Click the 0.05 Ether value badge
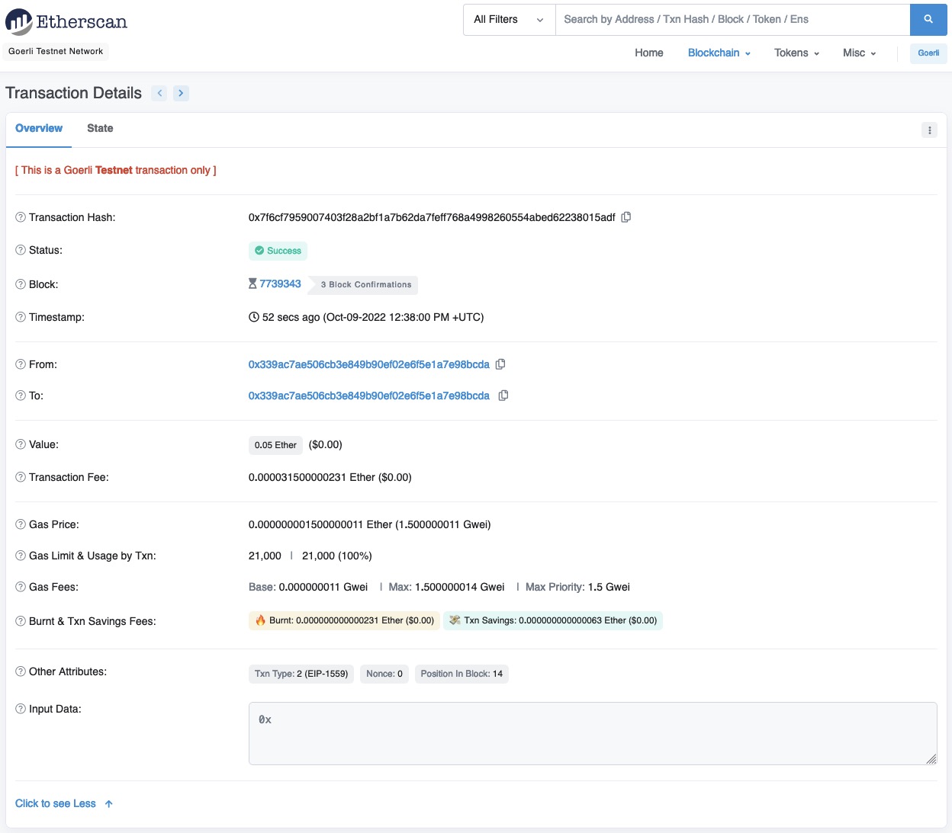The width and height of the screenshot is (952, 833). [x=275, y=445]
